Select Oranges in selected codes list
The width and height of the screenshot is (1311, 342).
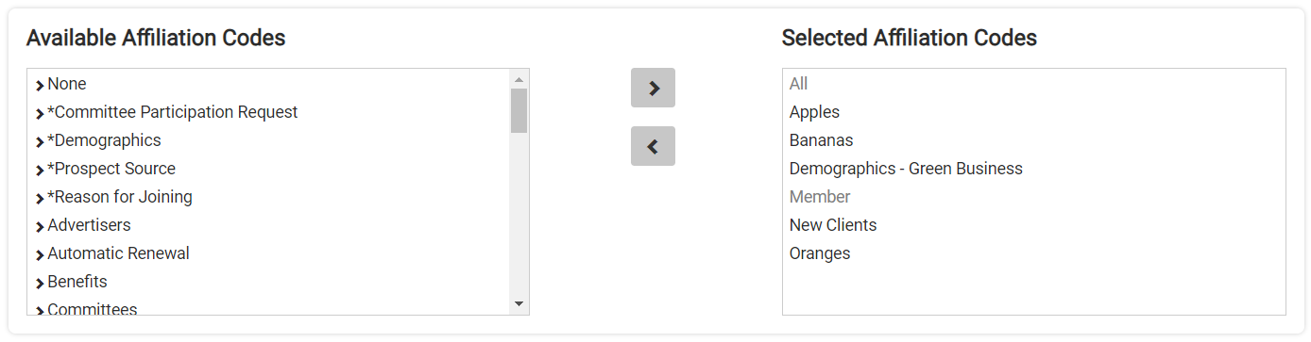(x=820, y=253)
